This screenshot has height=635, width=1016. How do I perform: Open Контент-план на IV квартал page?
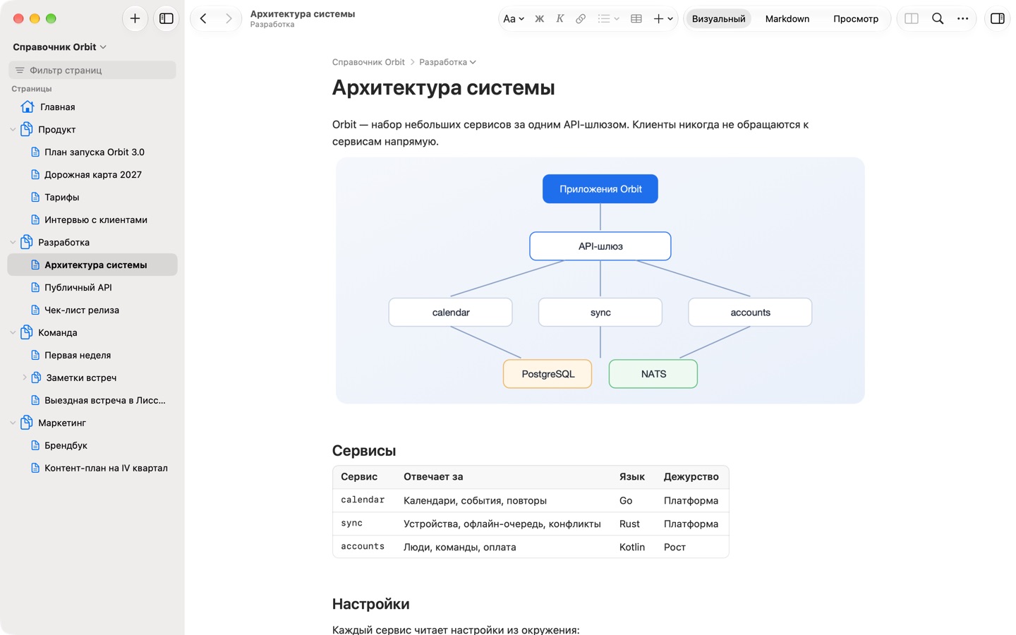92,468
